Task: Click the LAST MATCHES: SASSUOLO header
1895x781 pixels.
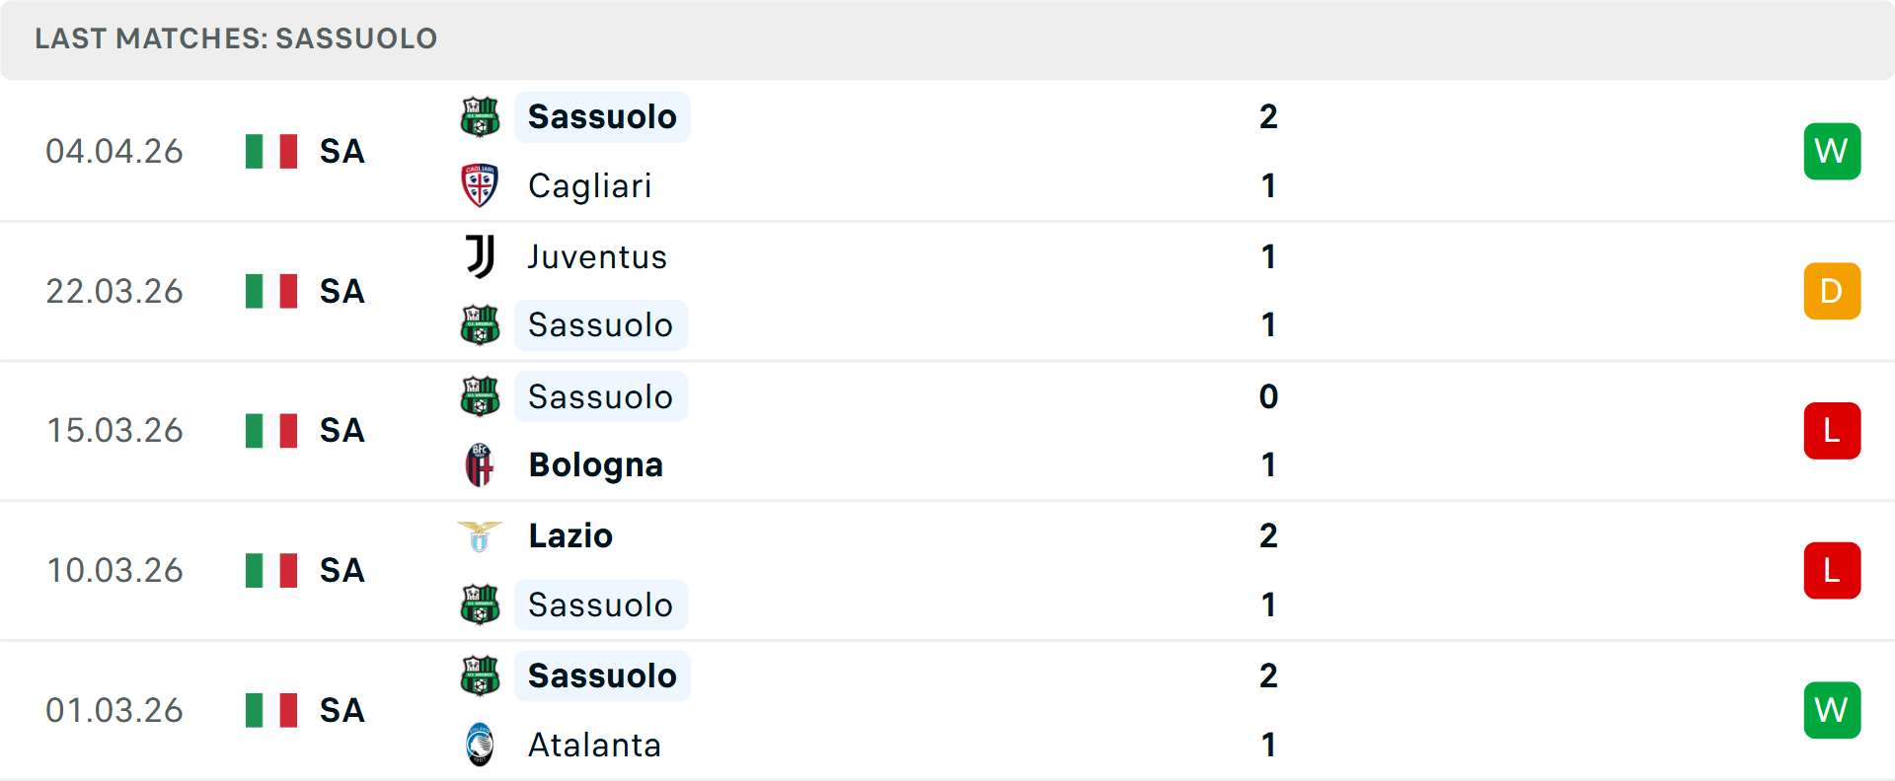Action: tap(235, 38)
